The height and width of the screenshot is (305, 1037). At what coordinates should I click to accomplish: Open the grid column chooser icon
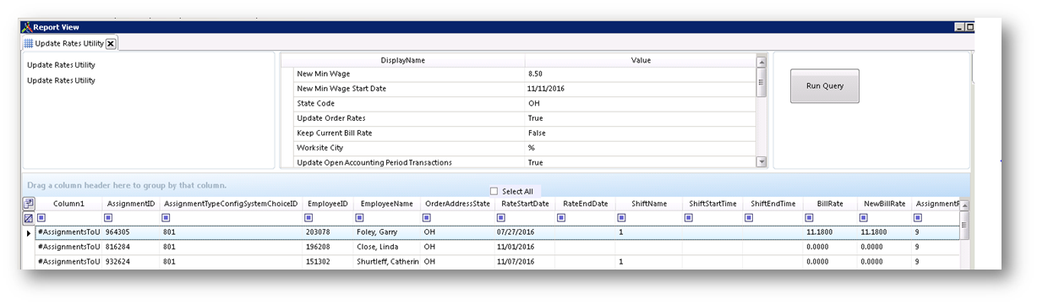(x=28, y=204)
